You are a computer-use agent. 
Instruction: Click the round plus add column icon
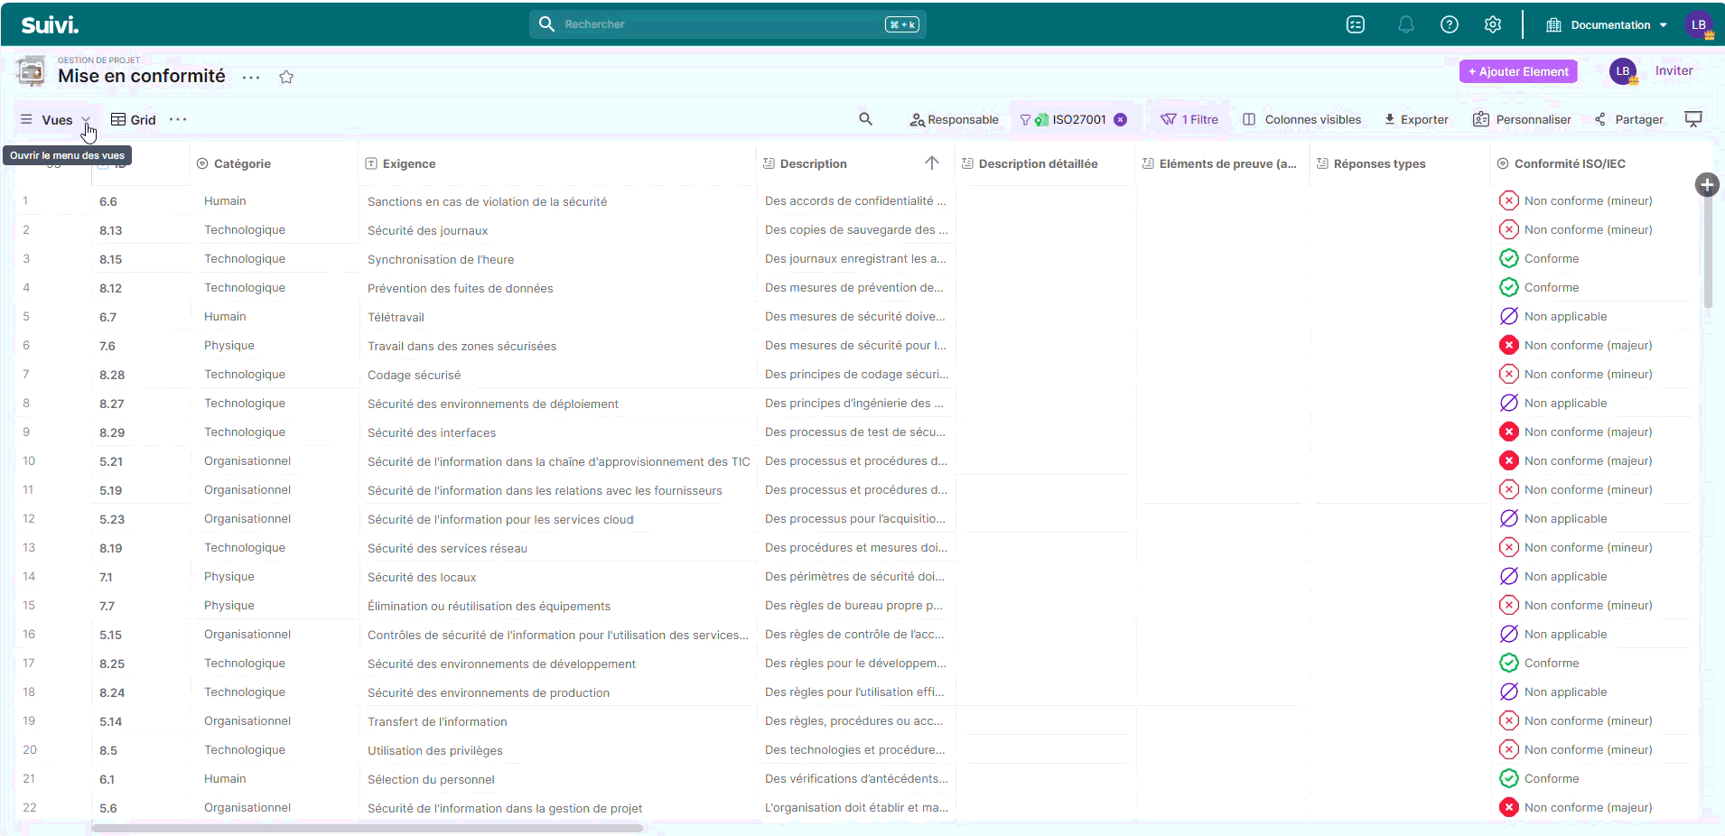tap(1706, 185)
